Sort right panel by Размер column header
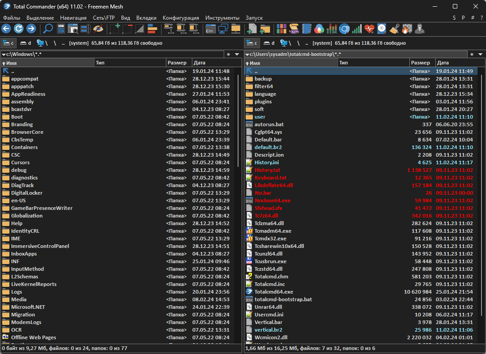This screenshot has height=354, width=486. coord(421,63)
